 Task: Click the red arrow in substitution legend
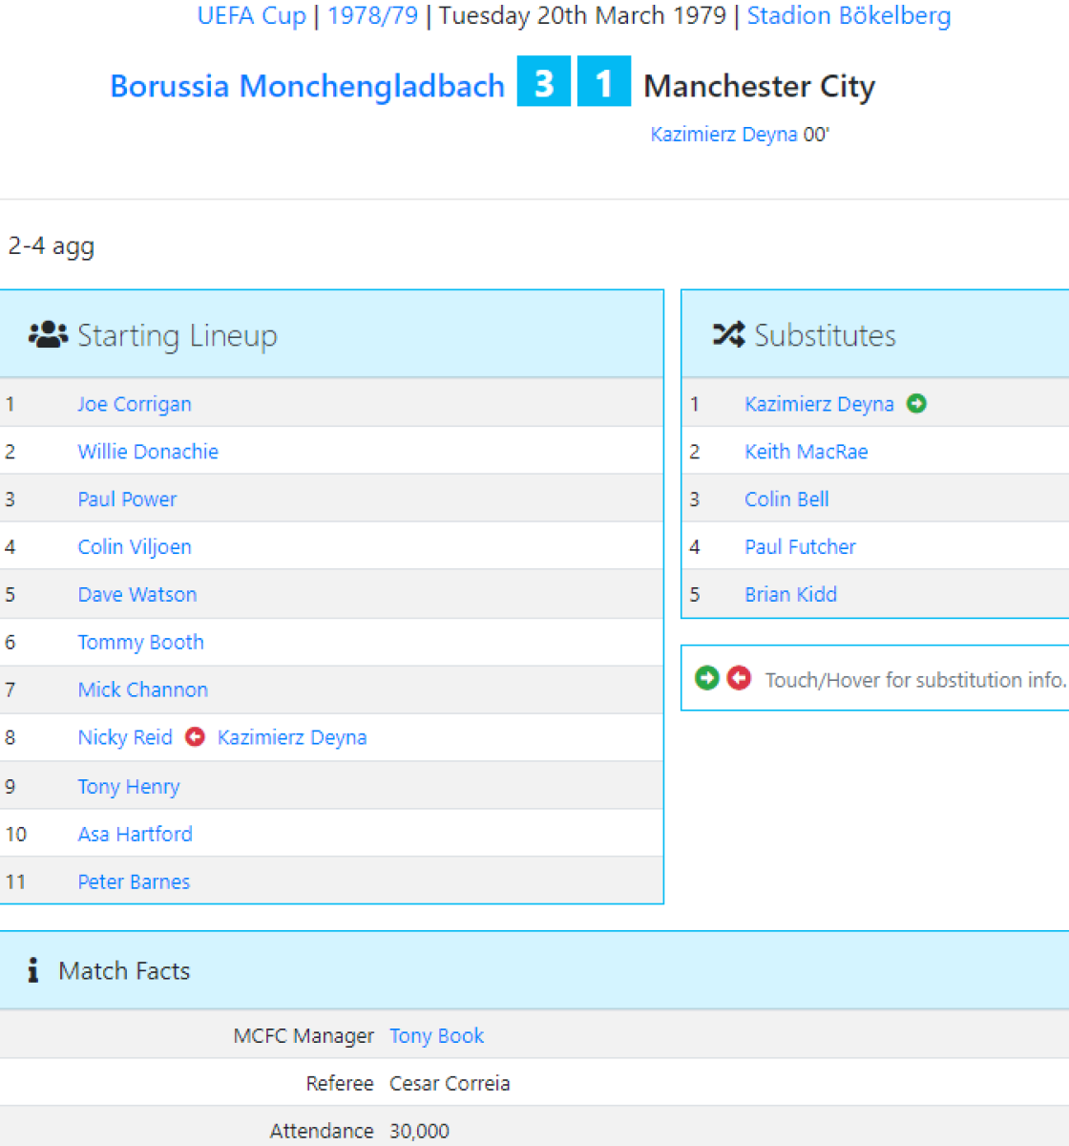739,678
